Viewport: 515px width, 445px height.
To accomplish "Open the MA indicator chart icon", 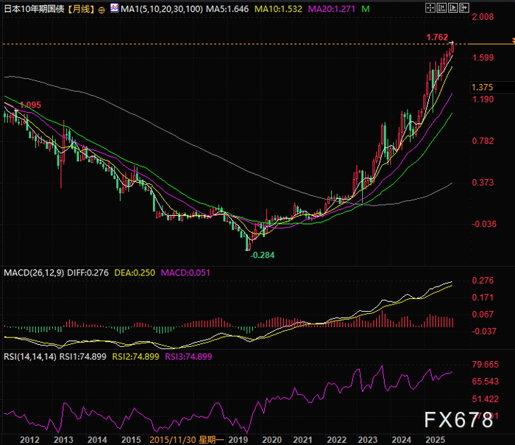I will pos(115,8).
